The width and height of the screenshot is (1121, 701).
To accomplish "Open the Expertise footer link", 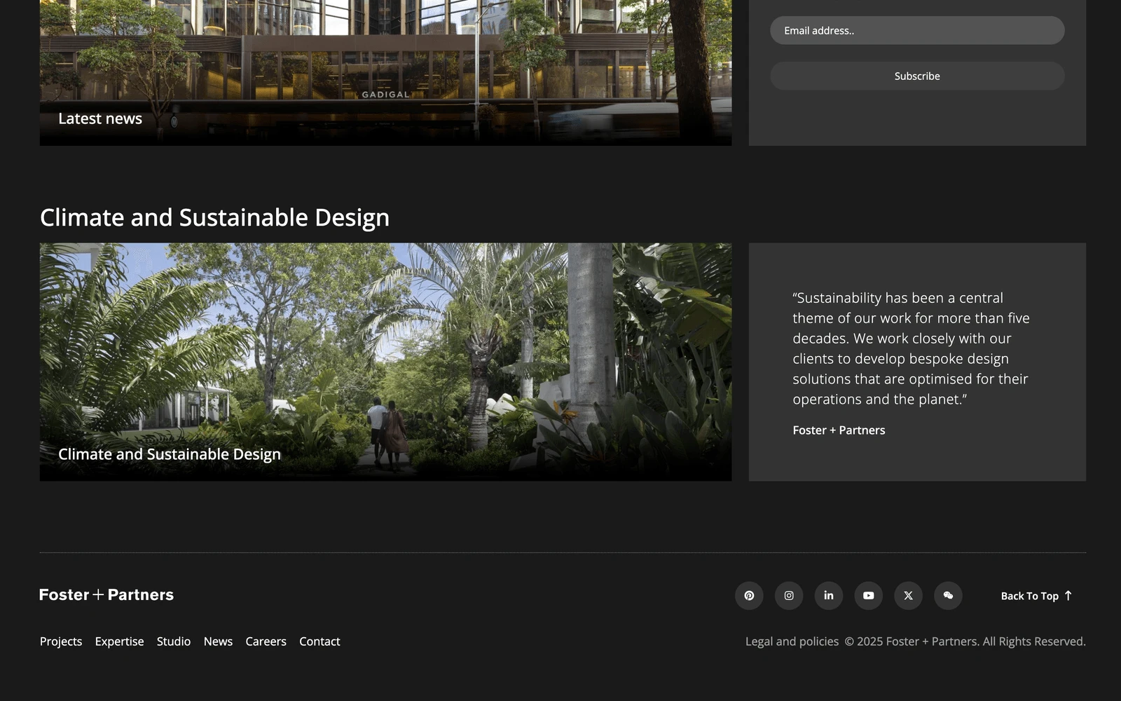I will pos(120,641).
